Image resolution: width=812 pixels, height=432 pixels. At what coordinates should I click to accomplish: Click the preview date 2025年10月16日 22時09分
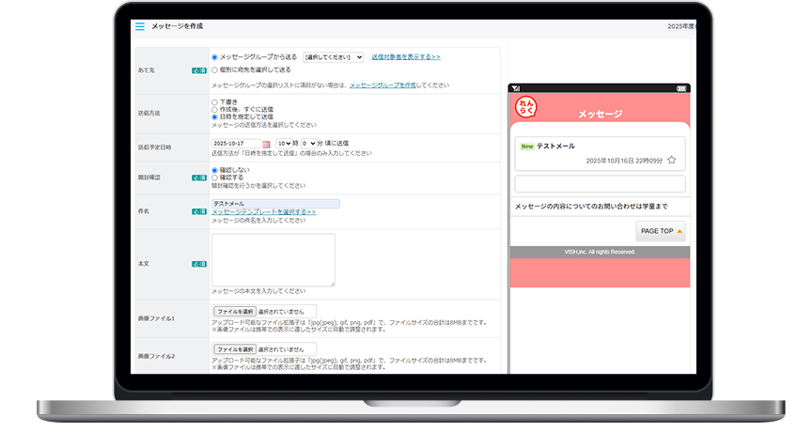624,161
